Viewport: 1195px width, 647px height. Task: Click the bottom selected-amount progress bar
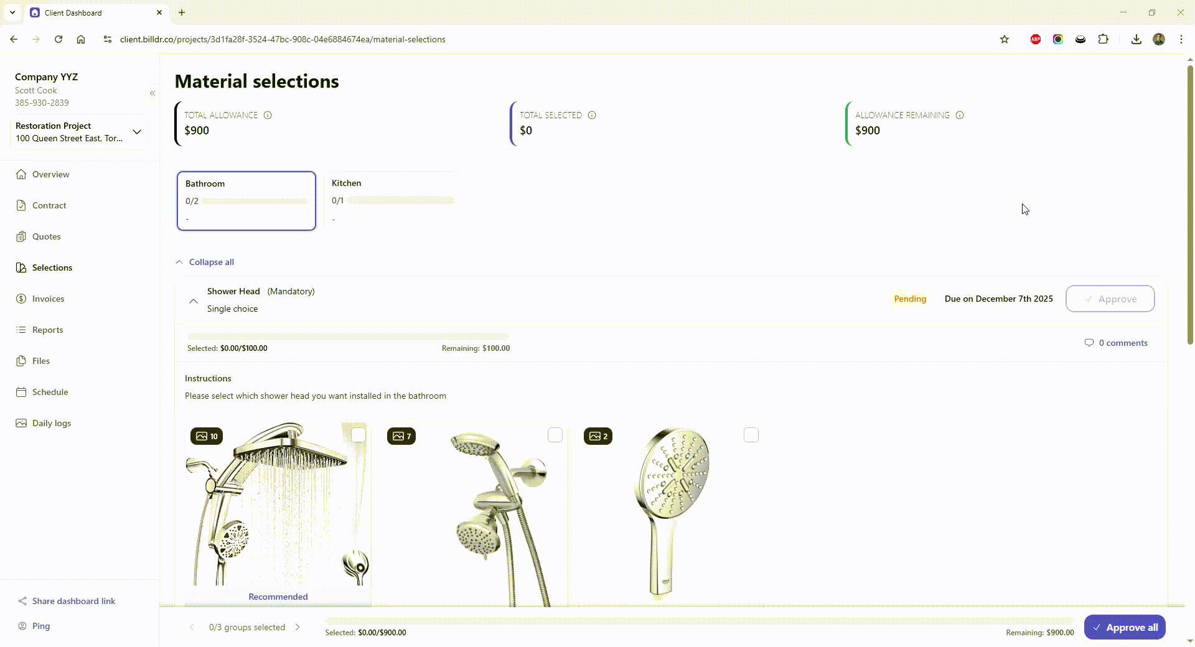(x=700, y=620)
